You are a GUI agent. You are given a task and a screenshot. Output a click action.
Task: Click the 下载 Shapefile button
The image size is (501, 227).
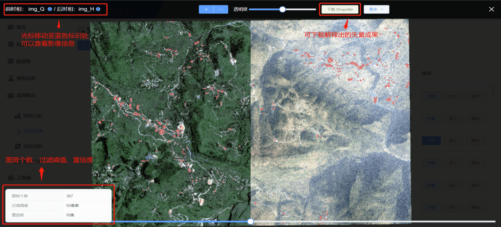point(340,9)
